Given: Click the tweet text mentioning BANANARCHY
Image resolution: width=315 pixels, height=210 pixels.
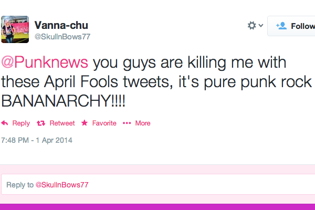Looking at the screenshot, I should [x=157, y=82].
